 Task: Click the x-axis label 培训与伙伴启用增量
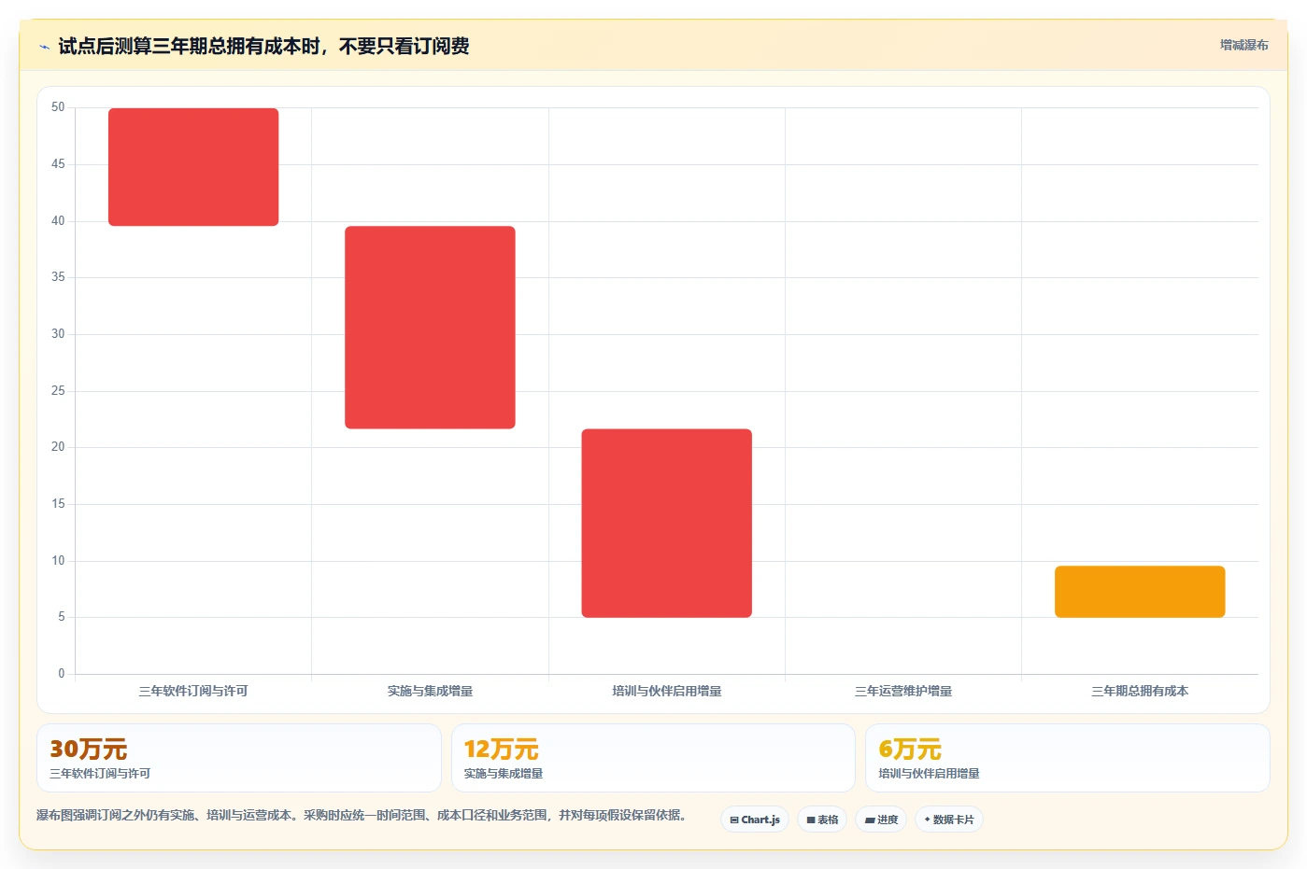(x=666, y=691)
